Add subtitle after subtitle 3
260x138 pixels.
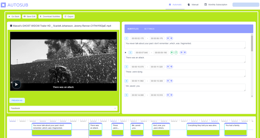pos(168,67)
